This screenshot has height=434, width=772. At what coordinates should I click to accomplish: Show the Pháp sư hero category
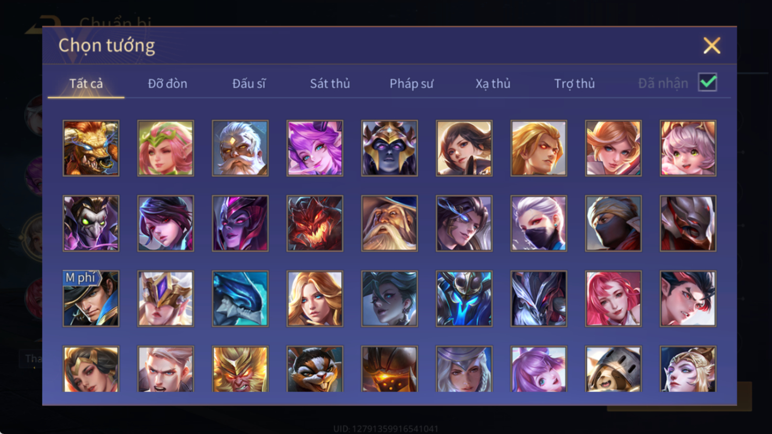click(x=411, y=83)
